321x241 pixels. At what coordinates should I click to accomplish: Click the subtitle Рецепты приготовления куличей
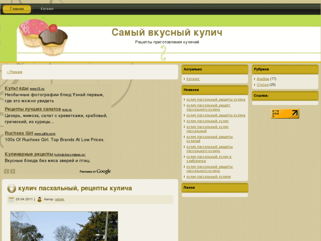167,42
